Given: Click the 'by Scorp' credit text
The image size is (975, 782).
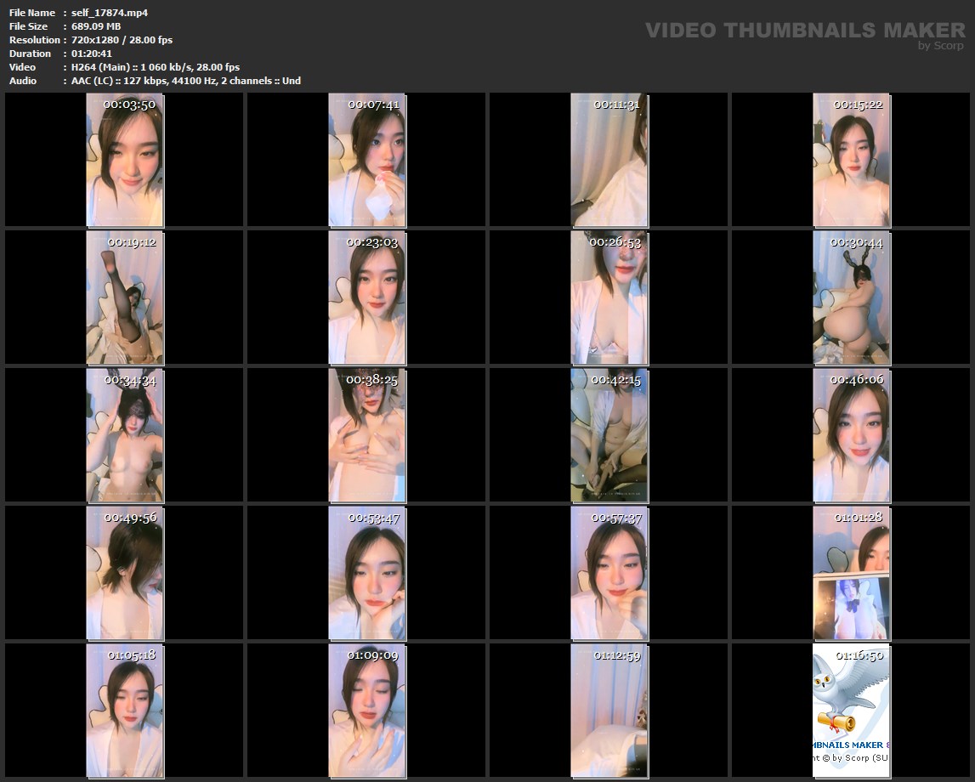Looking at the screenshot, I should [940, 46].
